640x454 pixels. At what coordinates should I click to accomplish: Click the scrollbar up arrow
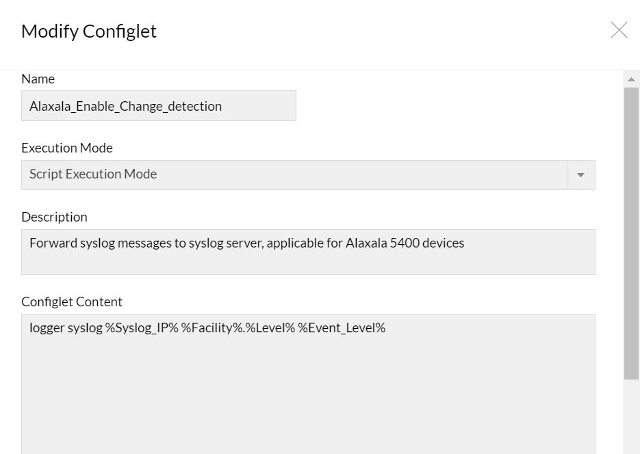[631, 79]
